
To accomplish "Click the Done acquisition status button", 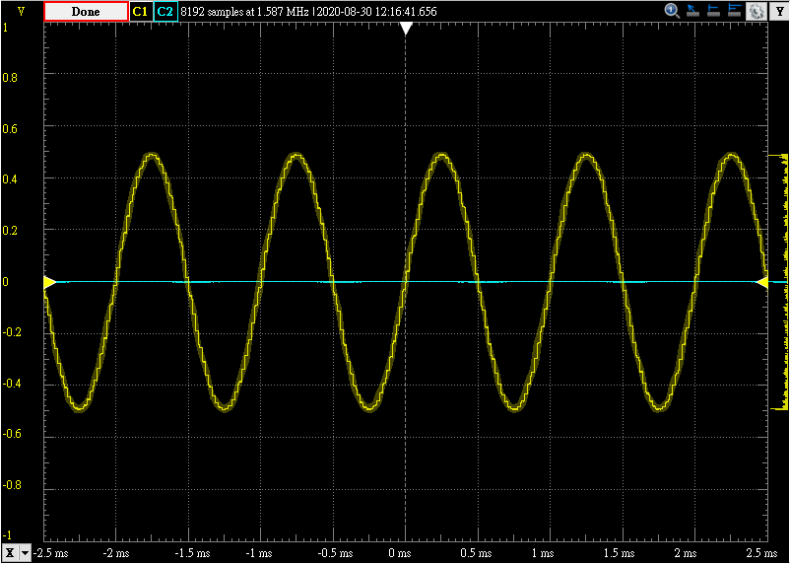I will coord(86,12).
